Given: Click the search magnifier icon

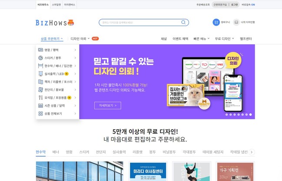Looking at the screenshot, I should [183, 22].
